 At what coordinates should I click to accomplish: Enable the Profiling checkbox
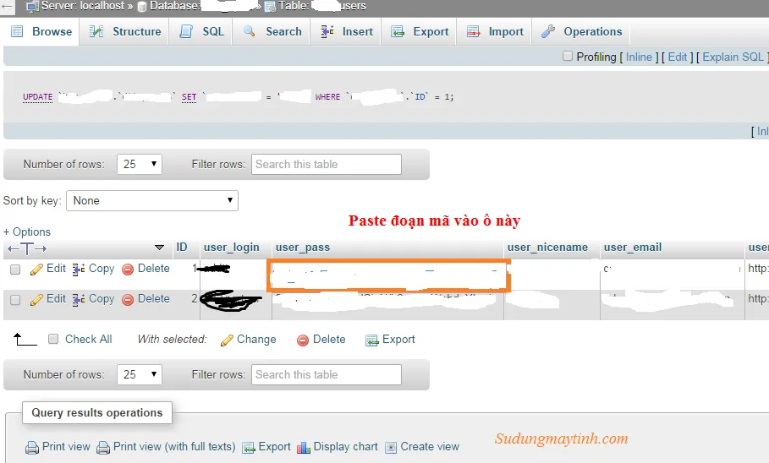click(x=568, y=56)
